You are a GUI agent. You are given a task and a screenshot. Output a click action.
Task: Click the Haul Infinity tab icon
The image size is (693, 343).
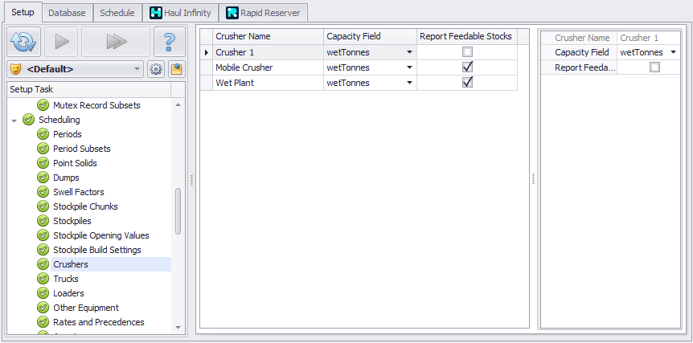[156, 13]
